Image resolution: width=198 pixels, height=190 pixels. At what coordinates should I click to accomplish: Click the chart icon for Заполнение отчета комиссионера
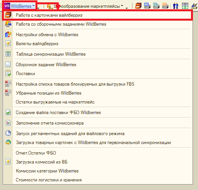(8, 123)
